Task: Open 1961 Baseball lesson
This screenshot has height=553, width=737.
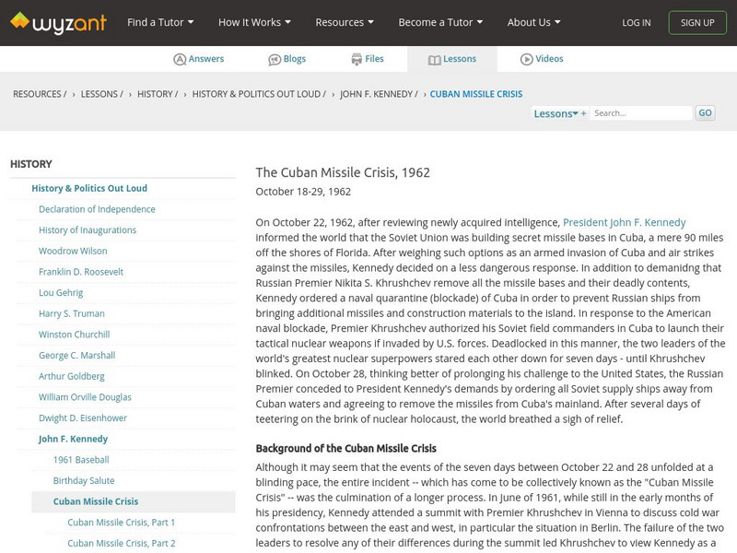Action: [81, 460]
